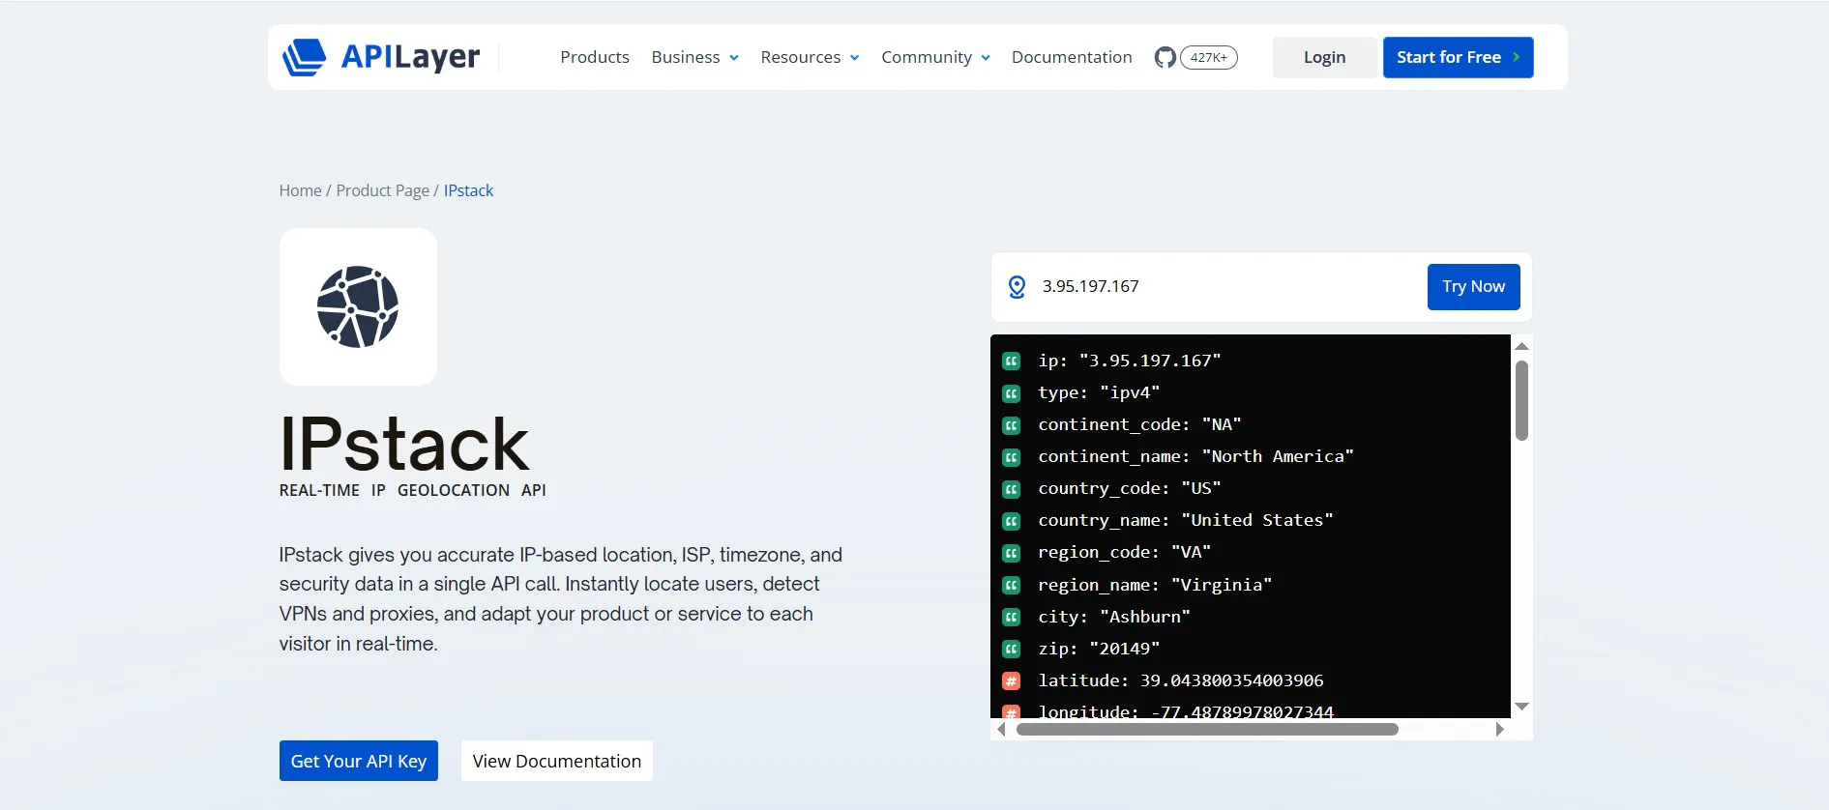Viewport: 1829px width, 810px height.
Task: Click the ip: "3.95.197.167" result text
Action: click(1130, 361)
